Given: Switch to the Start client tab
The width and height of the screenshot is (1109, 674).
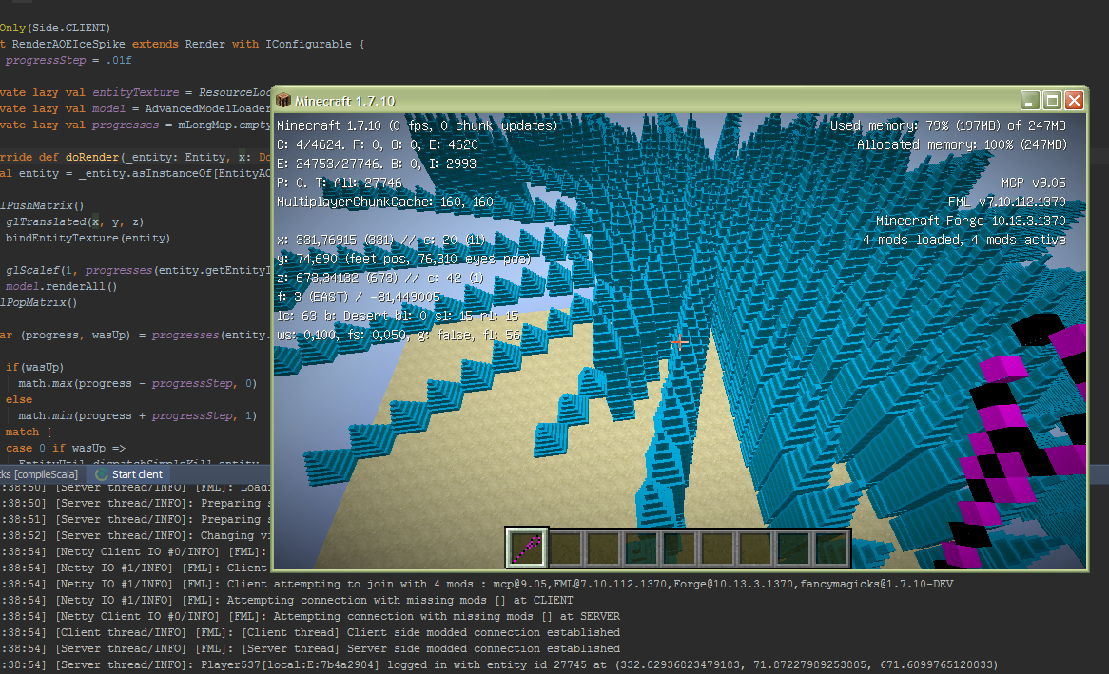Looking at the screenshot, I should pyautogui.click(x=136, y=474).
